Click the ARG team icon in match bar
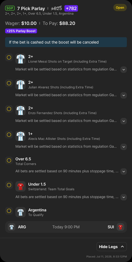Viewport: 132px width, 262px height. click(x=12, y=227)
